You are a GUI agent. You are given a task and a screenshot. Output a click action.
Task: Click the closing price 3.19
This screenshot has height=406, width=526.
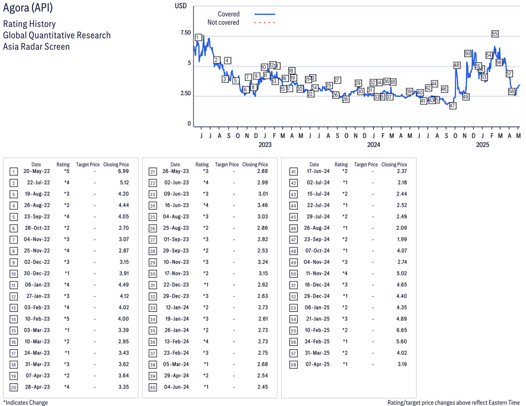point(402,365)
